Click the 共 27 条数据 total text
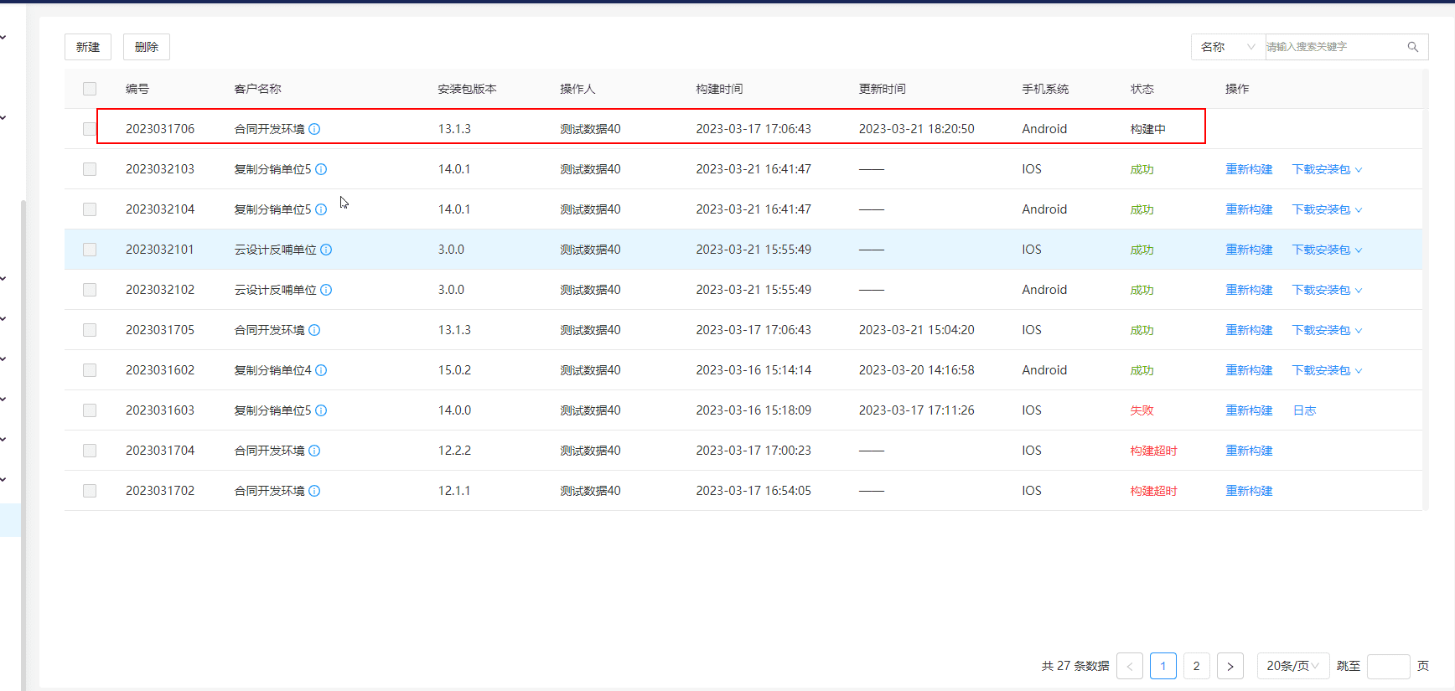The height and width of the screenshot is (691, 1455). 1075,666
